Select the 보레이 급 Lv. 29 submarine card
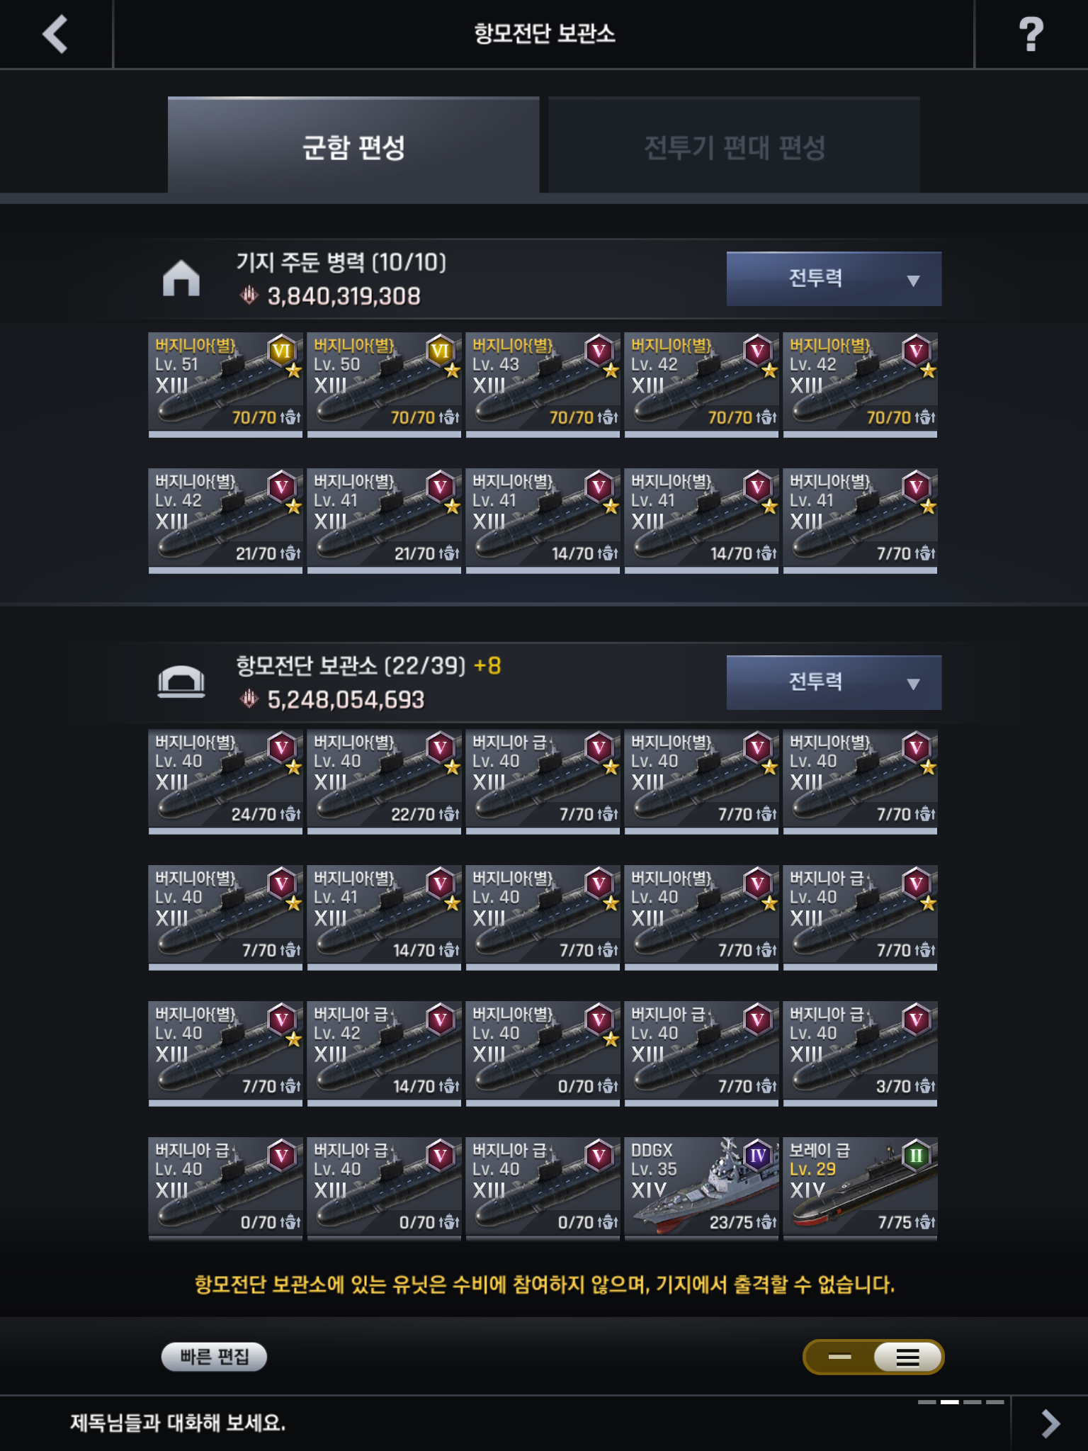Image resolution: width=1088 pixels, height=1451 pixels. (x=860, y=1189)
